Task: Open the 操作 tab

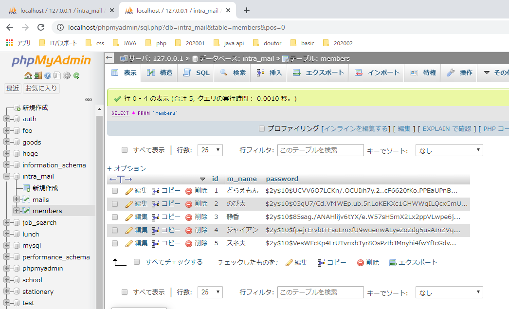Action: coord(459,73)
